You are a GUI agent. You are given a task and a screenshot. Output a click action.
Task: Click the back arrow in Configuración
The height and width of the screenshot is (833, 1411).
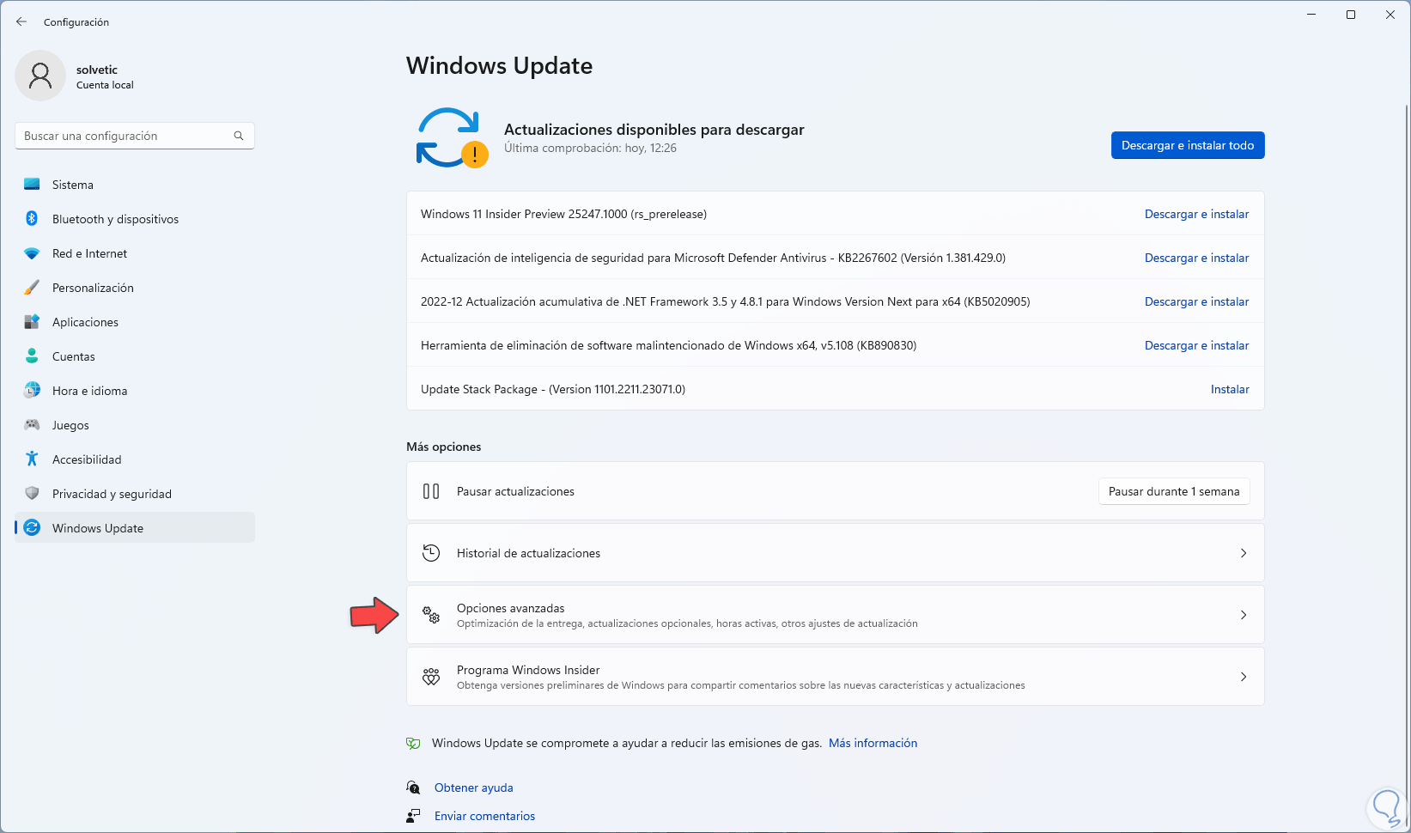pos(21,21)
